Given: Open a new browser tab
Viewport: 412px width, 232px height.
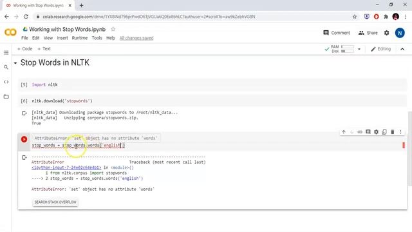Looking at the screenshot, I should (82, 5).
